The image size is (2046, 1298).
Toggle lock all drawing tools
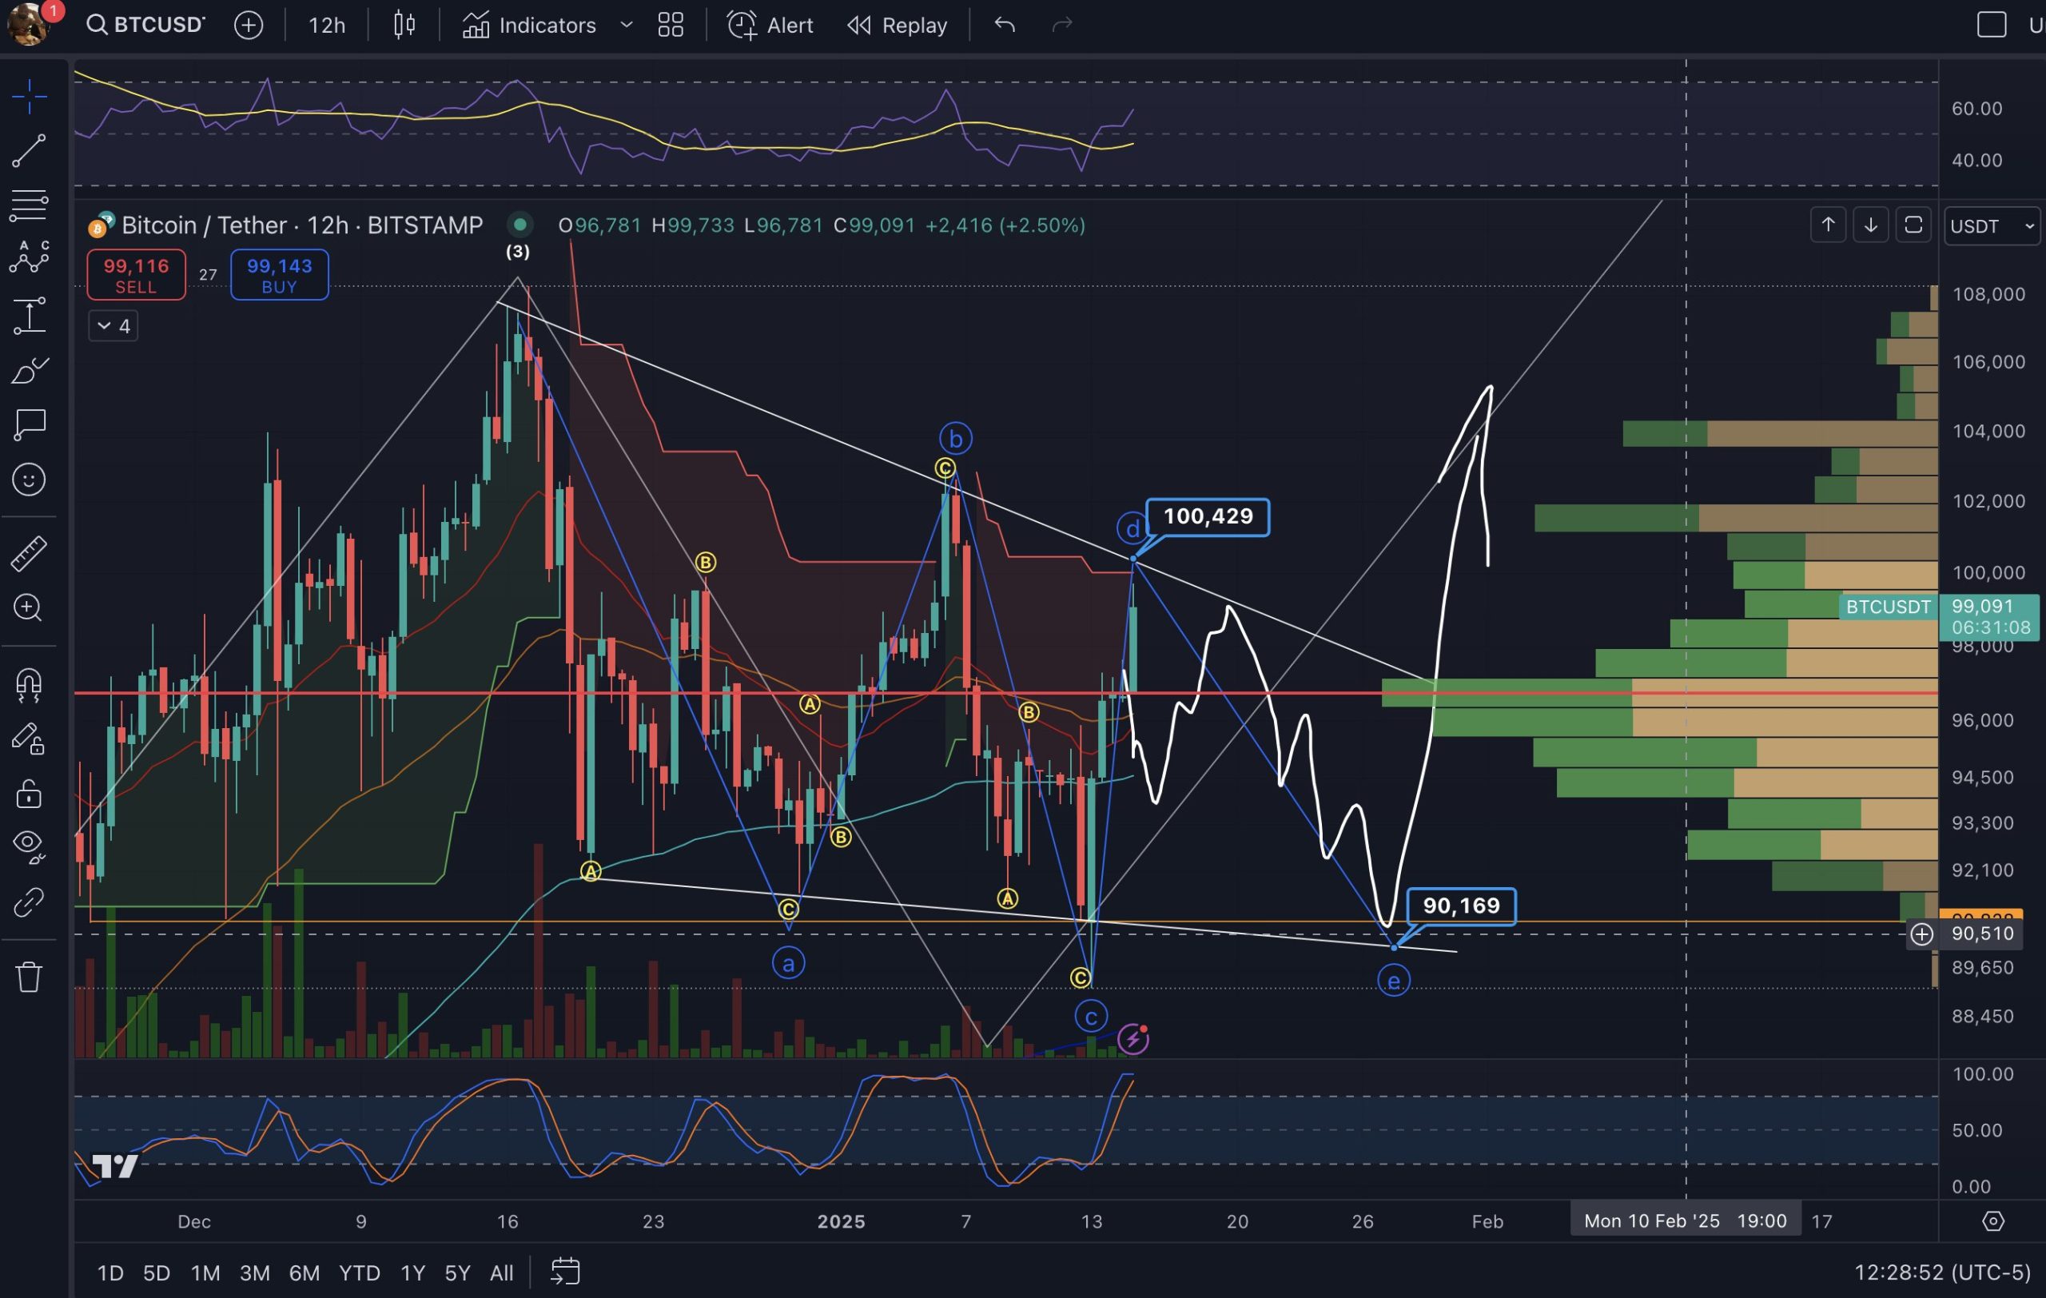click(x=29, y=794)
